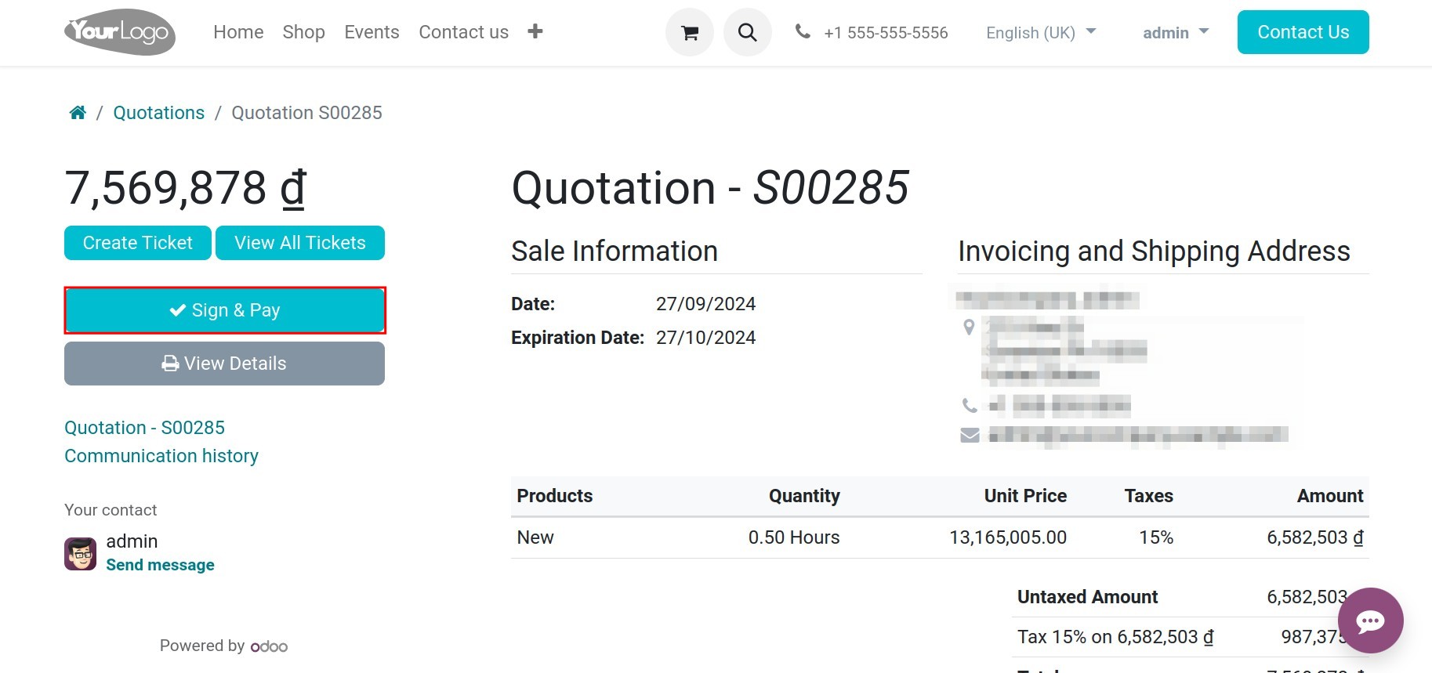The width and height of the screenshot is (1432, 673).
Task: Click the envelope email icon in address
Action: pos(970,435)
